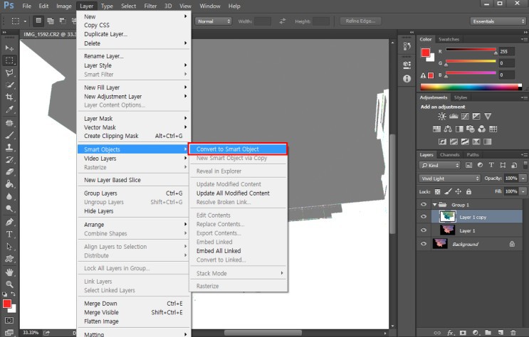Screen dimensions: 529x337
Task: Select the Horizontal Type tool
Action: tap(10, 234)
